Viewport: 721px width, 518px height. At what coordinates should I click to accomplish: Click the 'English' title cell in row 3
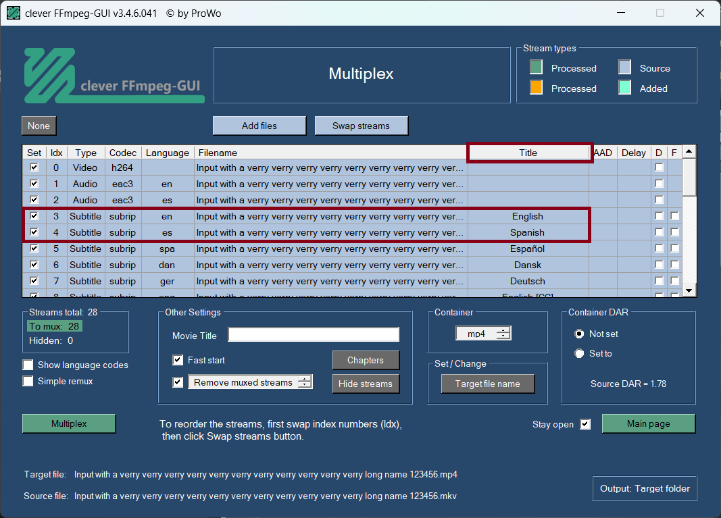coord(528,216)
